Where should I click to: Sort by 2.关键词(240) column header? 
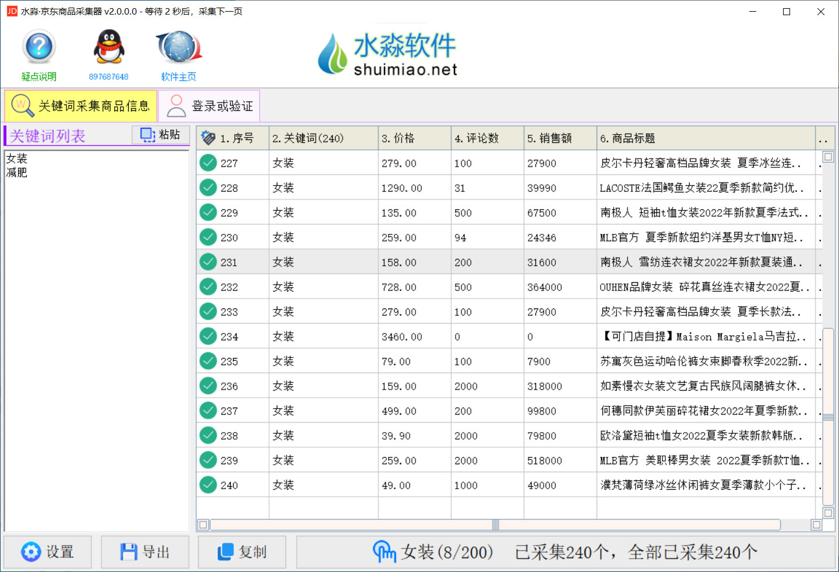tap(323, 138)
